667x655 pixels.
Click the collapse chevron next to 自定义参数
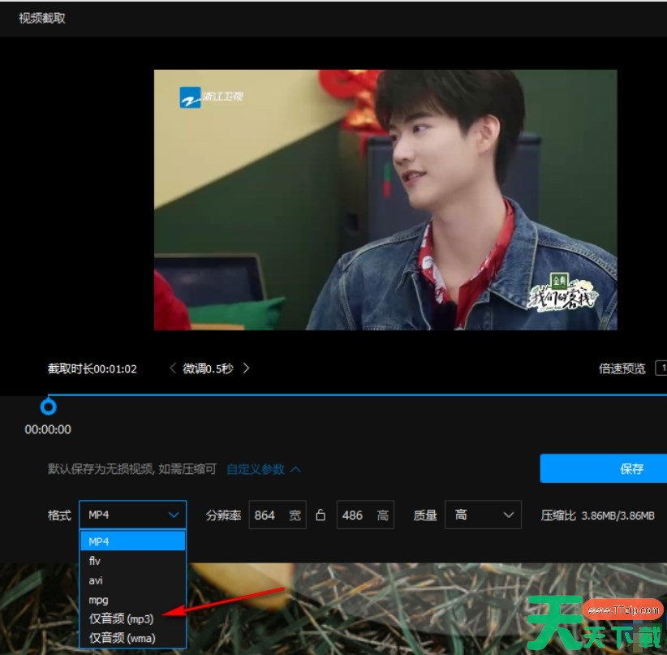coord(295,469)
